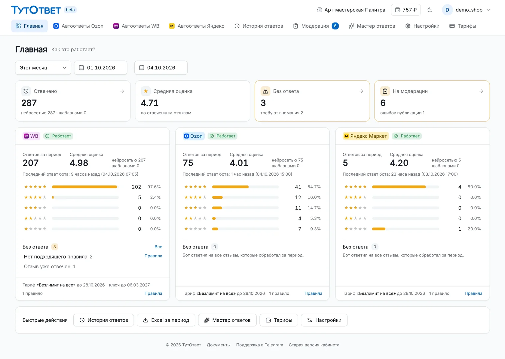This screenshot has width=505, height=359.
Task: Click the Яндекс Маркет badge
Action: (x=366, y=136)
